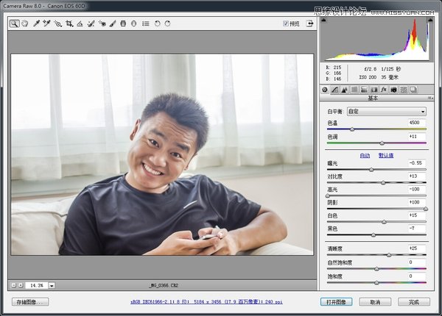Click the 自动 auto link
This screenshot has height=316, width=442.
[365, 155]
